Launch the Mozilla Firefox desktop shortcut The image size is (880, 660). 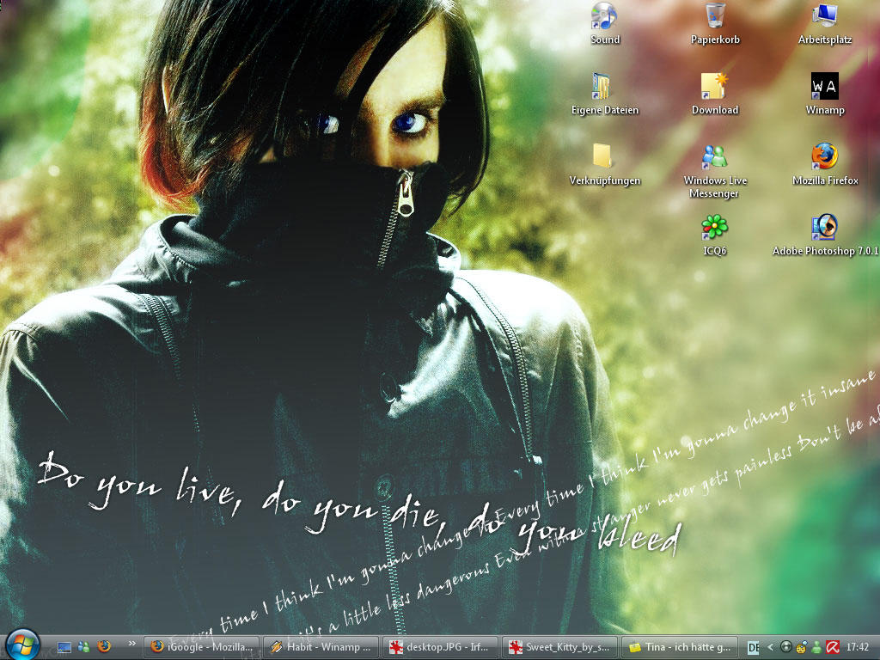tap(825, 164)
